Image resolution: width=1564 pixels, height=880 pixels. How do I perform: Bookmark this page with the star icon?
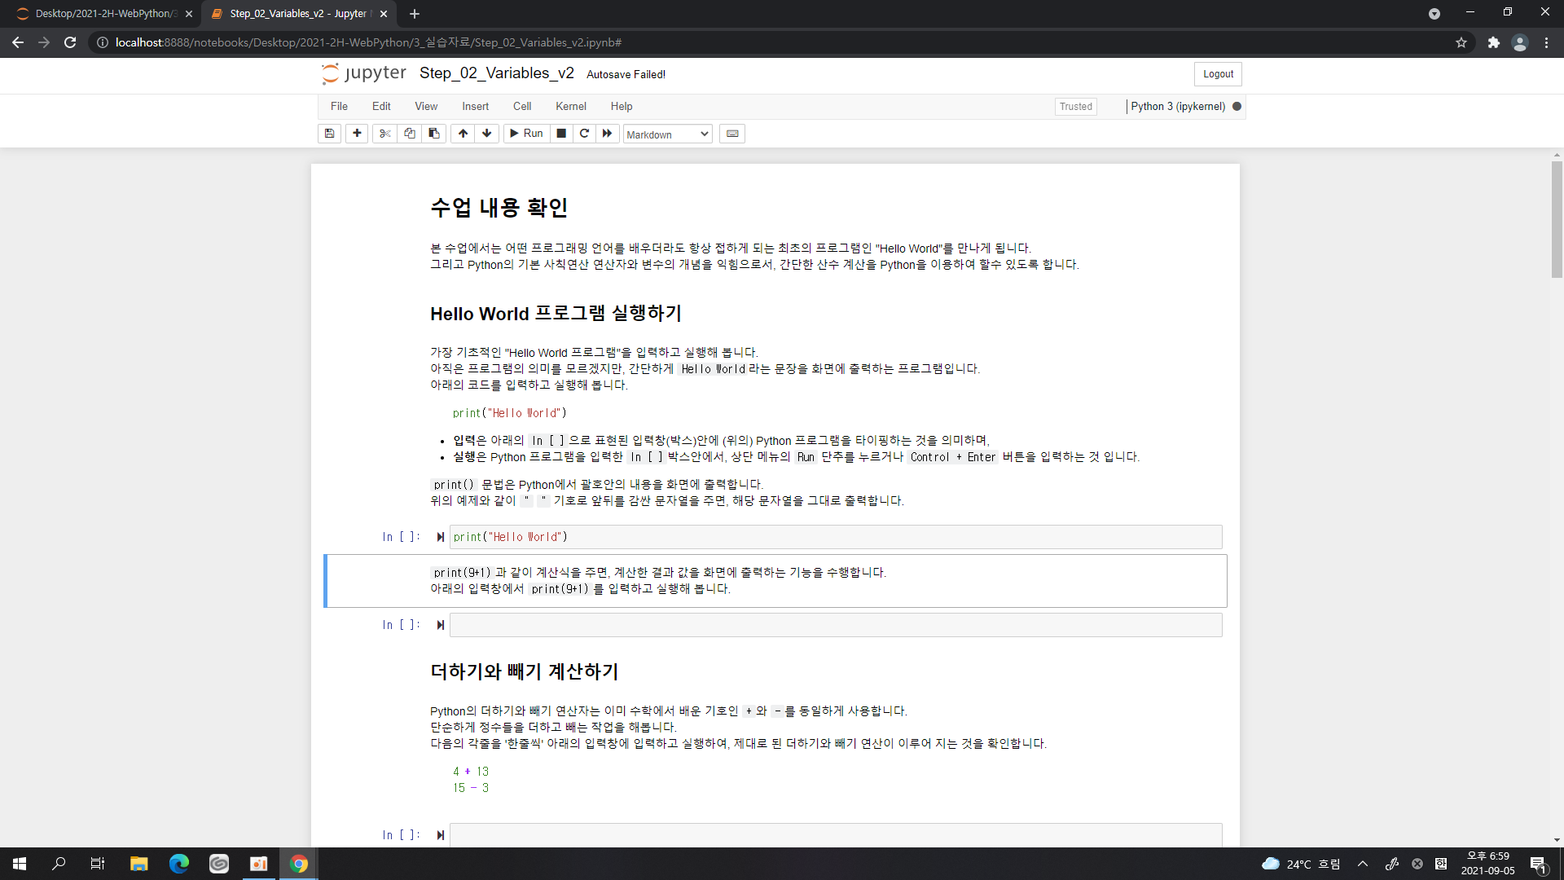(1461, 42)
